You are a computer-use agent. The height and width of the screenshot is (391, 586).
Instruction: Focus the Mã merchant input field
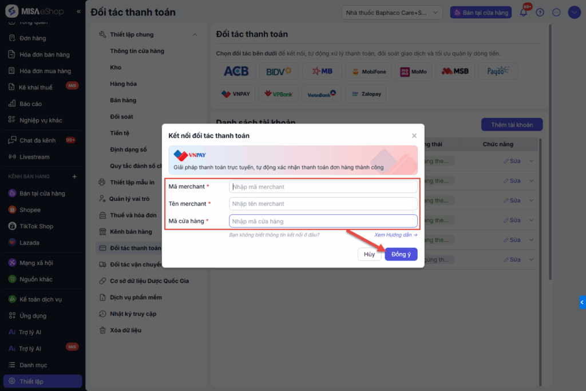point(323,187)
